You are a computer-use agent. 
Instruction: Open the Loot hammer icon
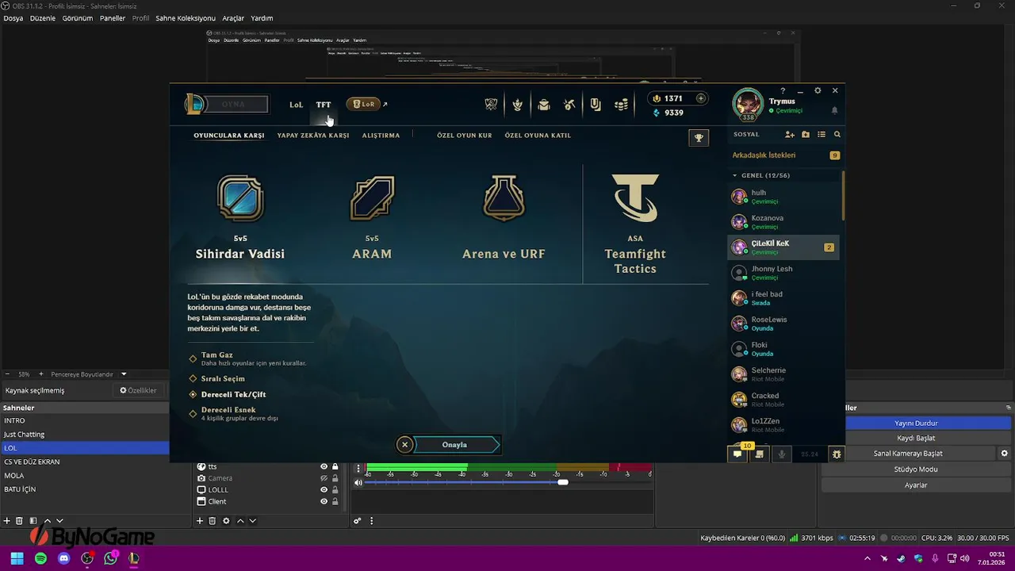[569, 105]
